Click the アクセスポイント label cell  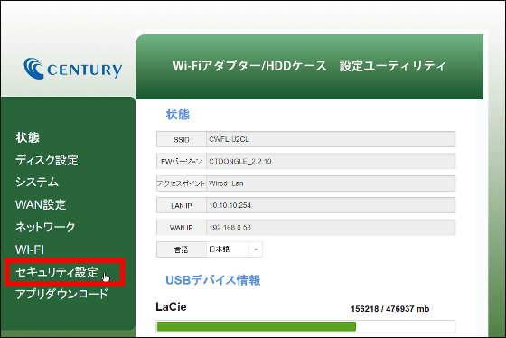click(182, 183)
